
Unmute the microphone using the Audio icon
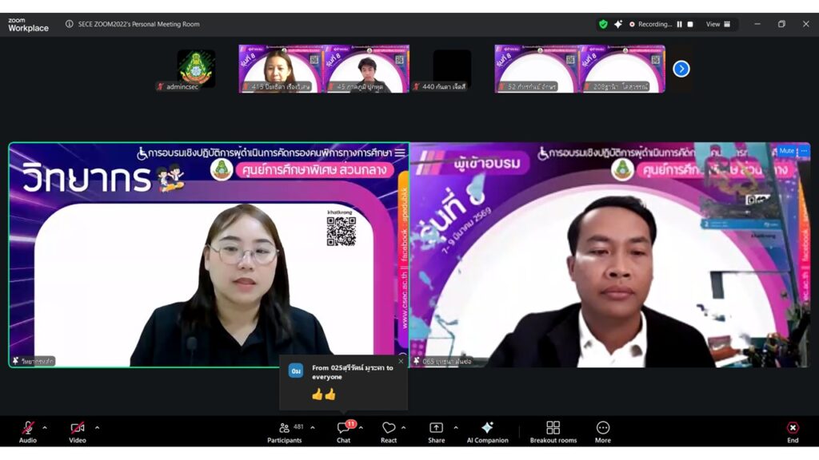pos(28,428)
